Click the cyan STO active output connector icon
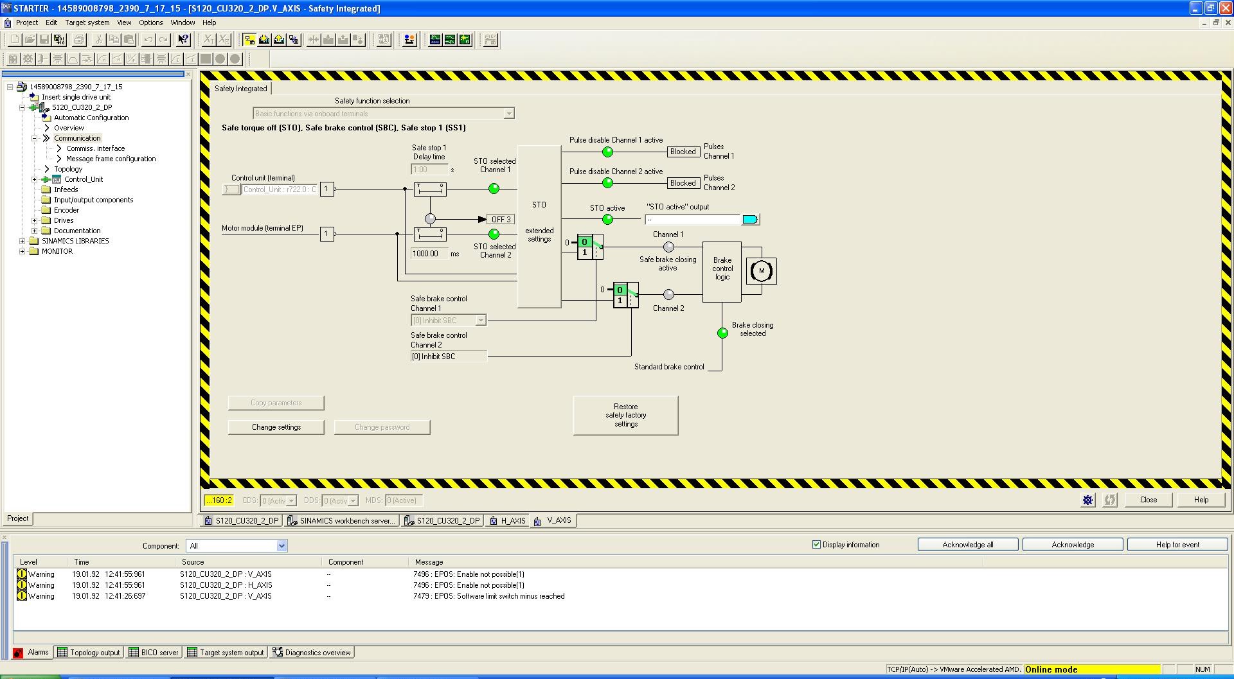This screenshot has width=1234, height=679. point(750,220)
